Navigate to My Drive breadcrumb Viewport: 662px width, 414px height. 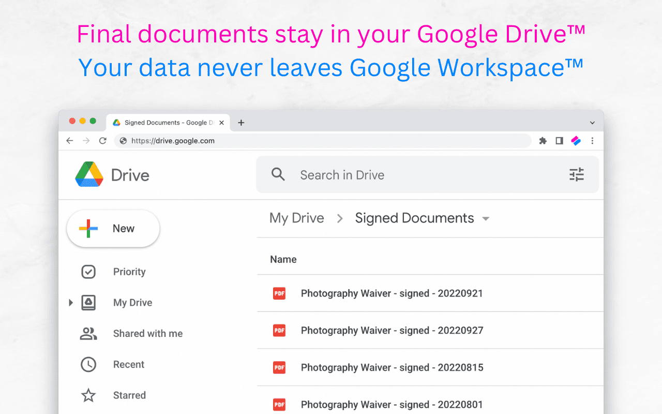click(296, 218)
